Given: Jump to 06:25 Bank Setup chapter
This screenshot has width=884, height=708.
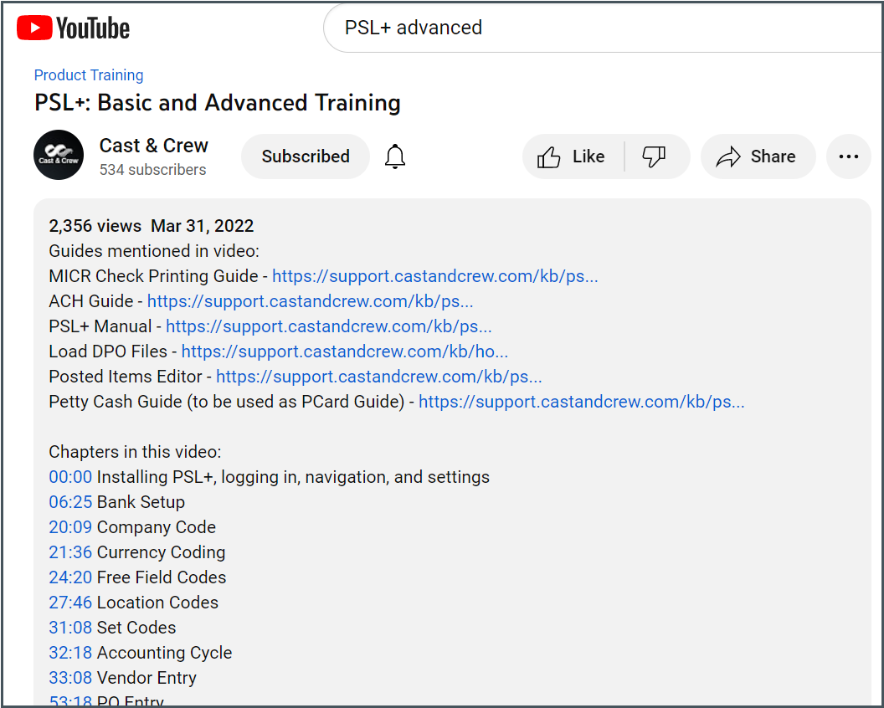Looking at the screenshot, I should (x=70, y=501).
